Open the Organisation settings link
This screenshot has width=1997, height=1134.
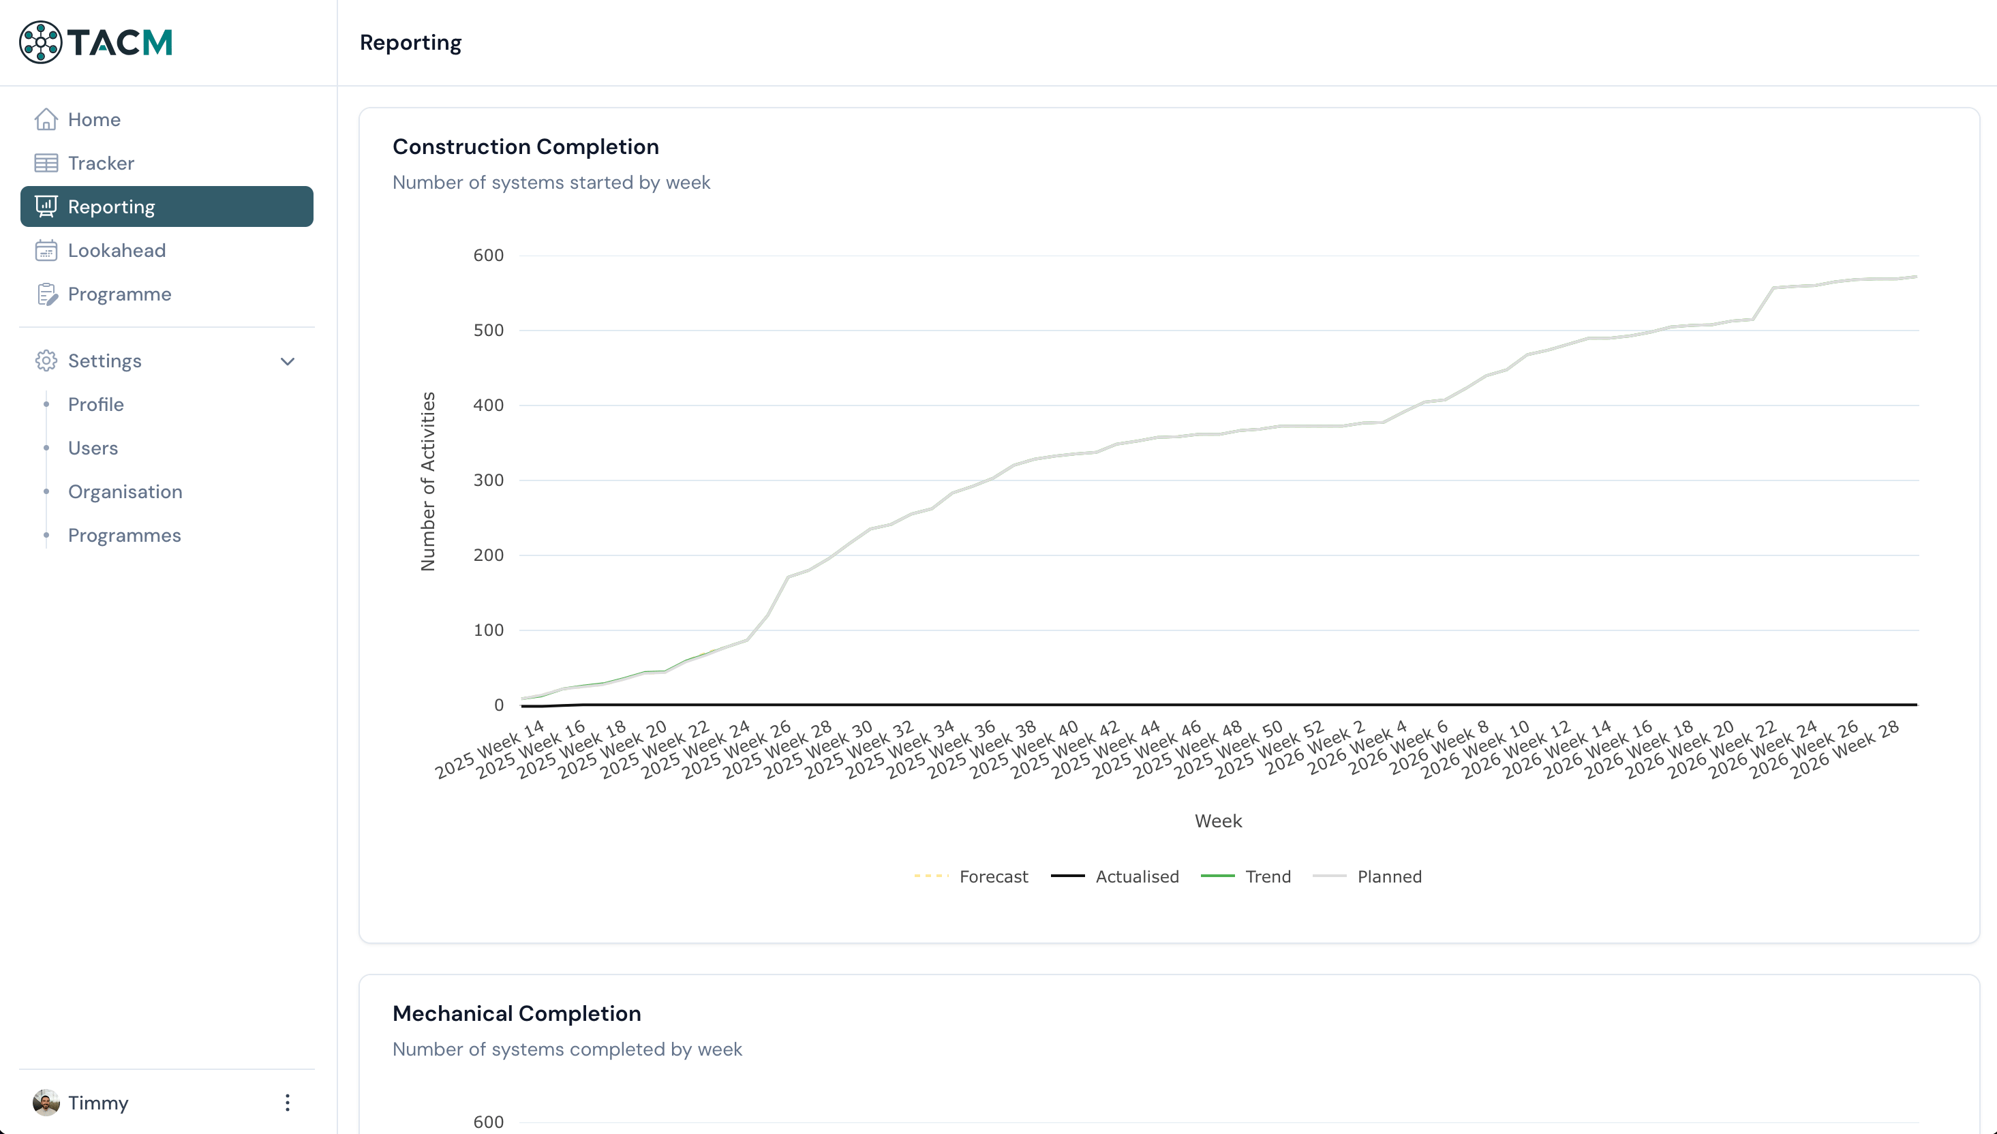click(125, 491)
